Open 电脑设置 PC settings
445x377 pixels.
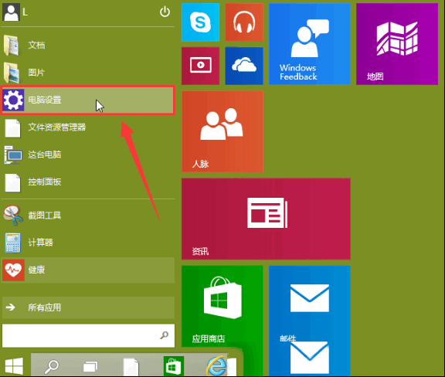pos(88,100)
